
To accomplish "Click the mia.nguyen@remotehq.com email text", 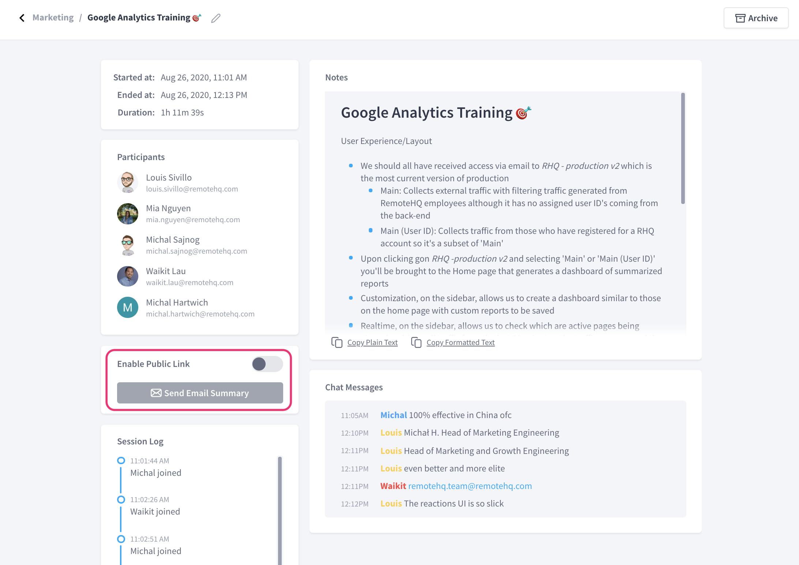I will click(x=193, y=220).
